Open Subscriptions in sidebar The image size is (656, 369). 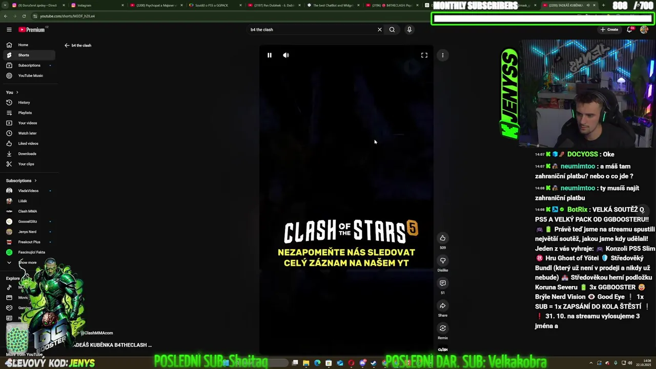pos(29,65)
